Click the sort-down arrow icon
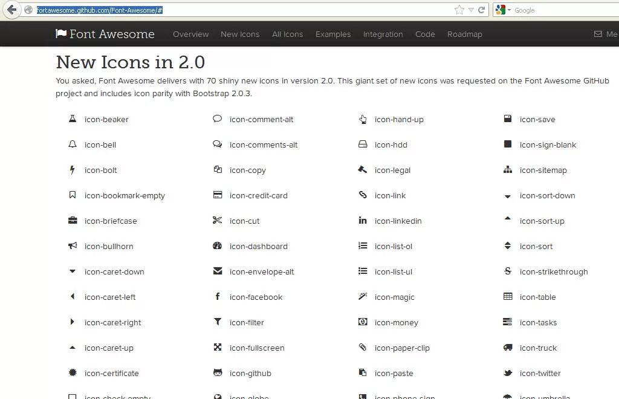Image resolution: width=619 pixels, height=399 pixels. point(508,196)
